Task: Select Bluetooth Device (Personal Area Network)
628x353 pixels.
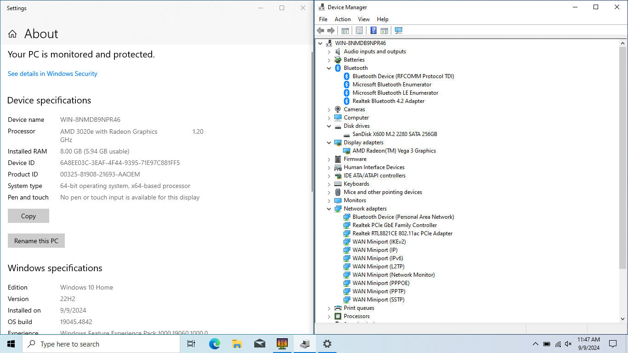Action: [x=403, y=217]
